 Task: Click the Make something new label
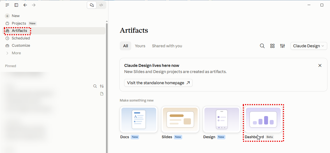tap(137, 100)
